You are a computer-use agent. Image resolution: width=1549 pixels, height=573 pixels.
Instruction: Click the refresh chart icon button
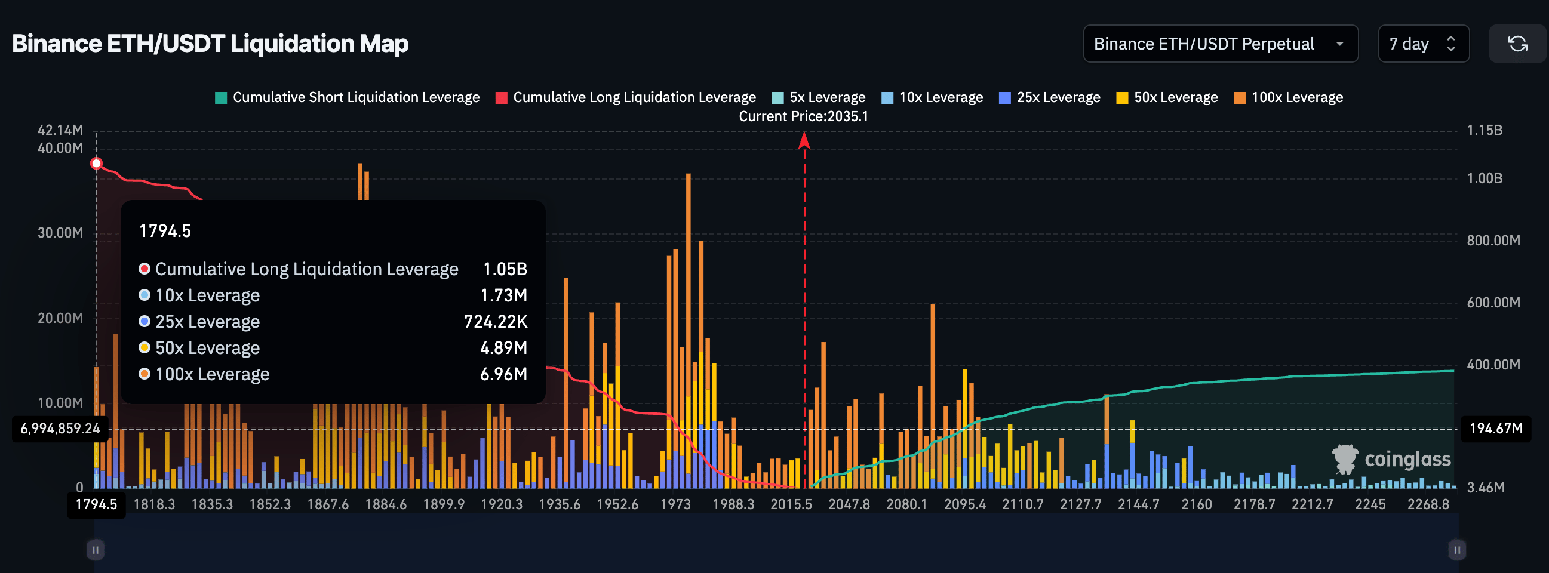tap(1517, 44)
